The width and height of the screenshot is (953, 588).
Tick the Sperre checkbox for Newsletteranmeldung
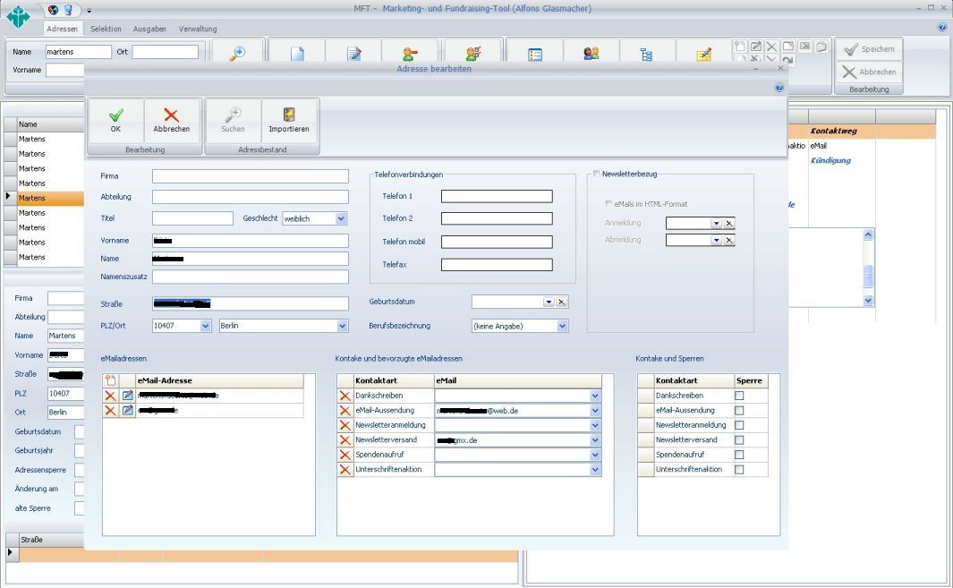(x=739, y=425)
